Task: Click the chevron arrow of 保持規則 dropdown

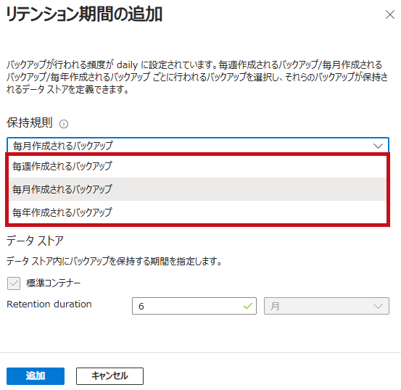Action: coord(378,146)
